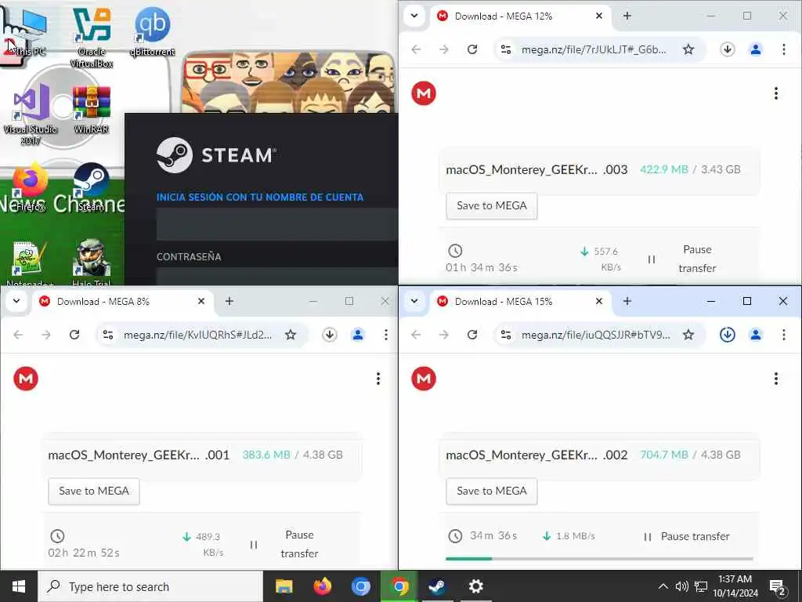Viewport: 802px width, 602px height.
Task: Open Chrome downloads in MEGA 12% window
Action: 728,49
